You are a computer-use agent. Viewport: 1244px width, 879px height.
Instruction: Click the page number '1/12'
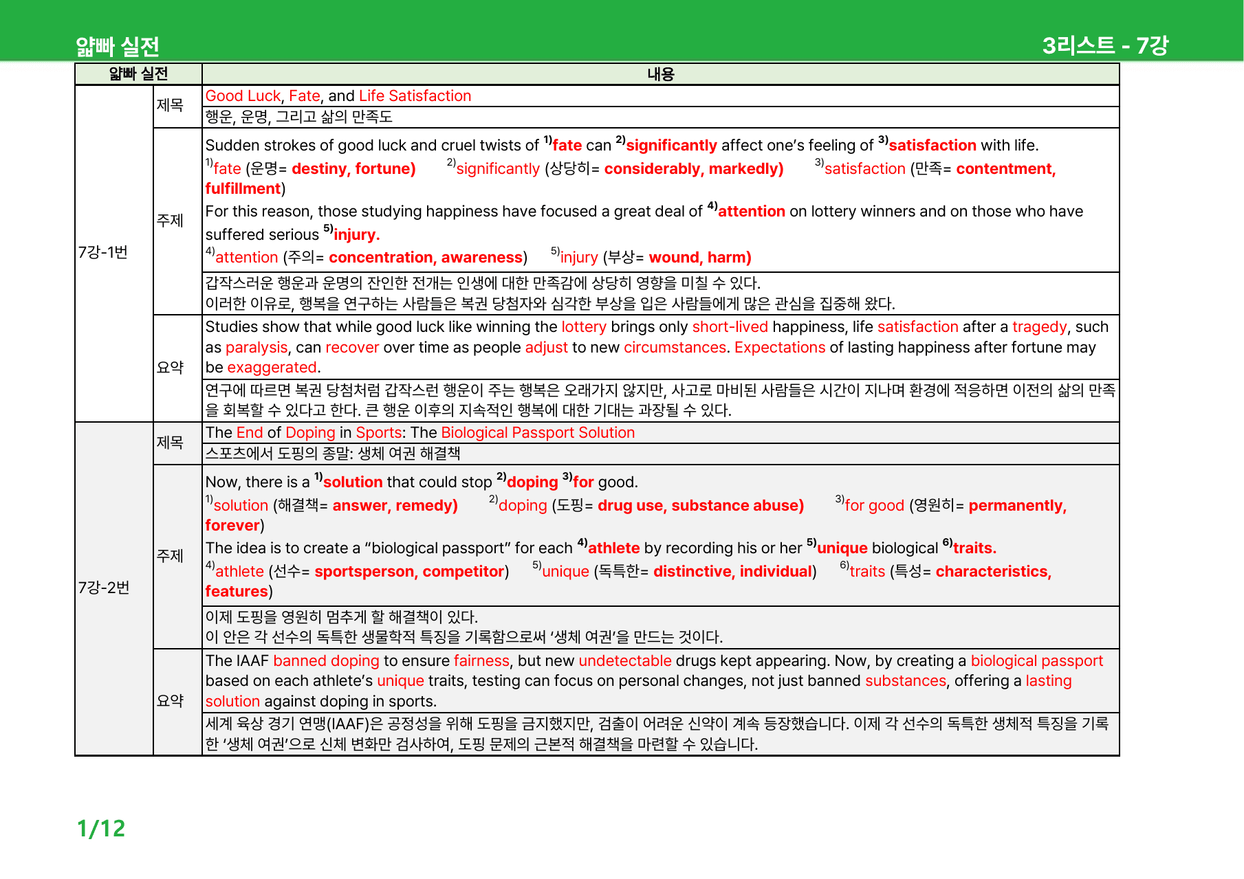pyautogui.click(x=101, y=828)
